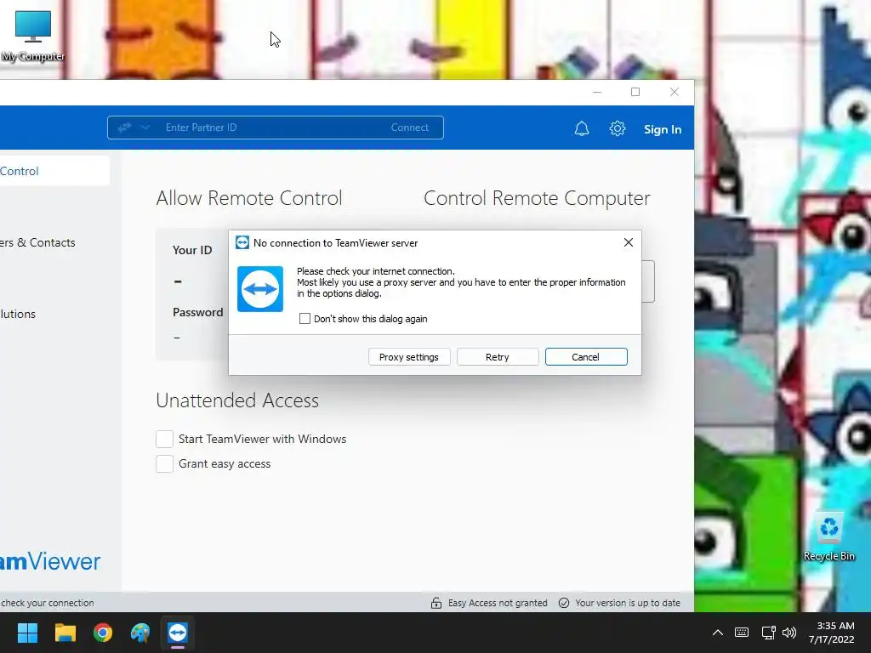This screenshot has height=653, width=871.
Task: Open the Windows Start menu
Action: tap(27, 633)
